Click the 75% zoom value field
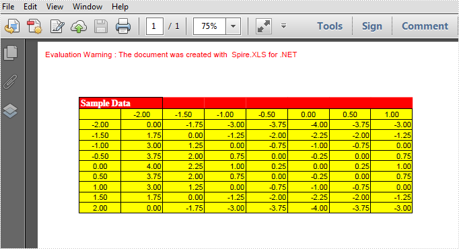 click(x=209, y=26)
